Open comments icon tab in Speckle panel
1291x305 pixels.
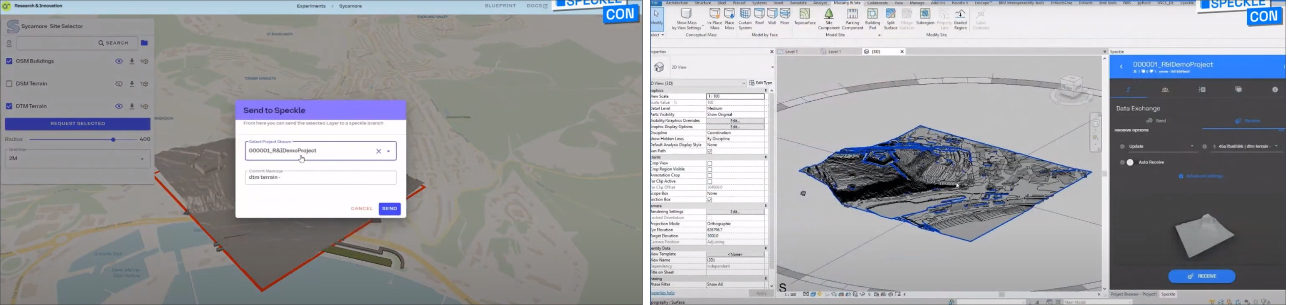1238,90
